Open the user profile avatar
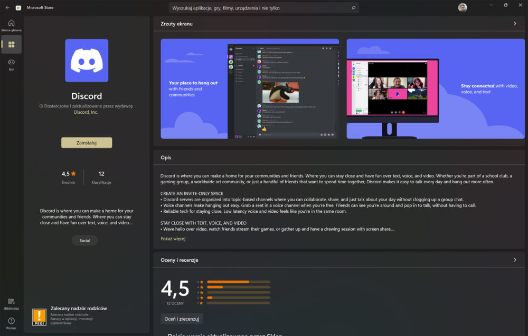This screenshot has width=528, height=336. 463,7
